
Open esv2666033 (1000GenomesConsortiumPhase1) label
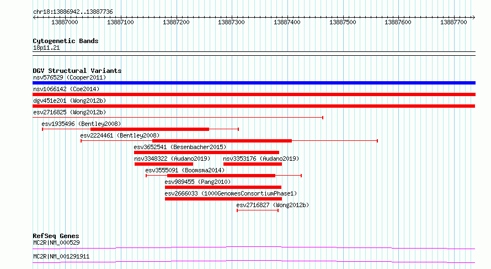pos(231,193)
